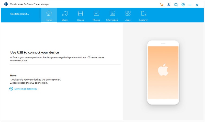Select the Home house icon
The image size is (205, 122).
click(49, 13)
